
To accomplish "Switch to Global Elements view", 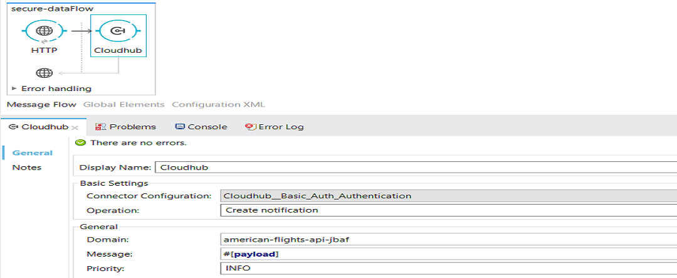I will tap(123, 105).
